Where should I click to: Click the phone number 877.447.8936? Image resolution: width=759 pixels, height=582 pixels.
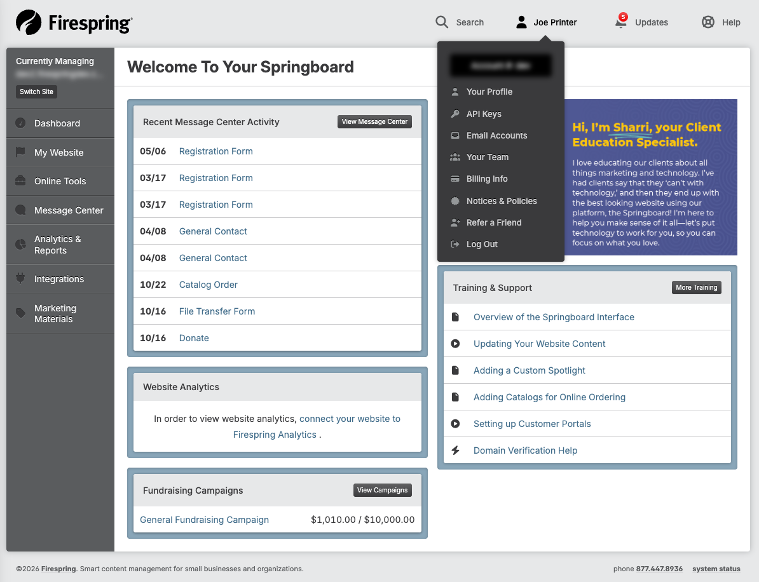(x=659, y=569)
